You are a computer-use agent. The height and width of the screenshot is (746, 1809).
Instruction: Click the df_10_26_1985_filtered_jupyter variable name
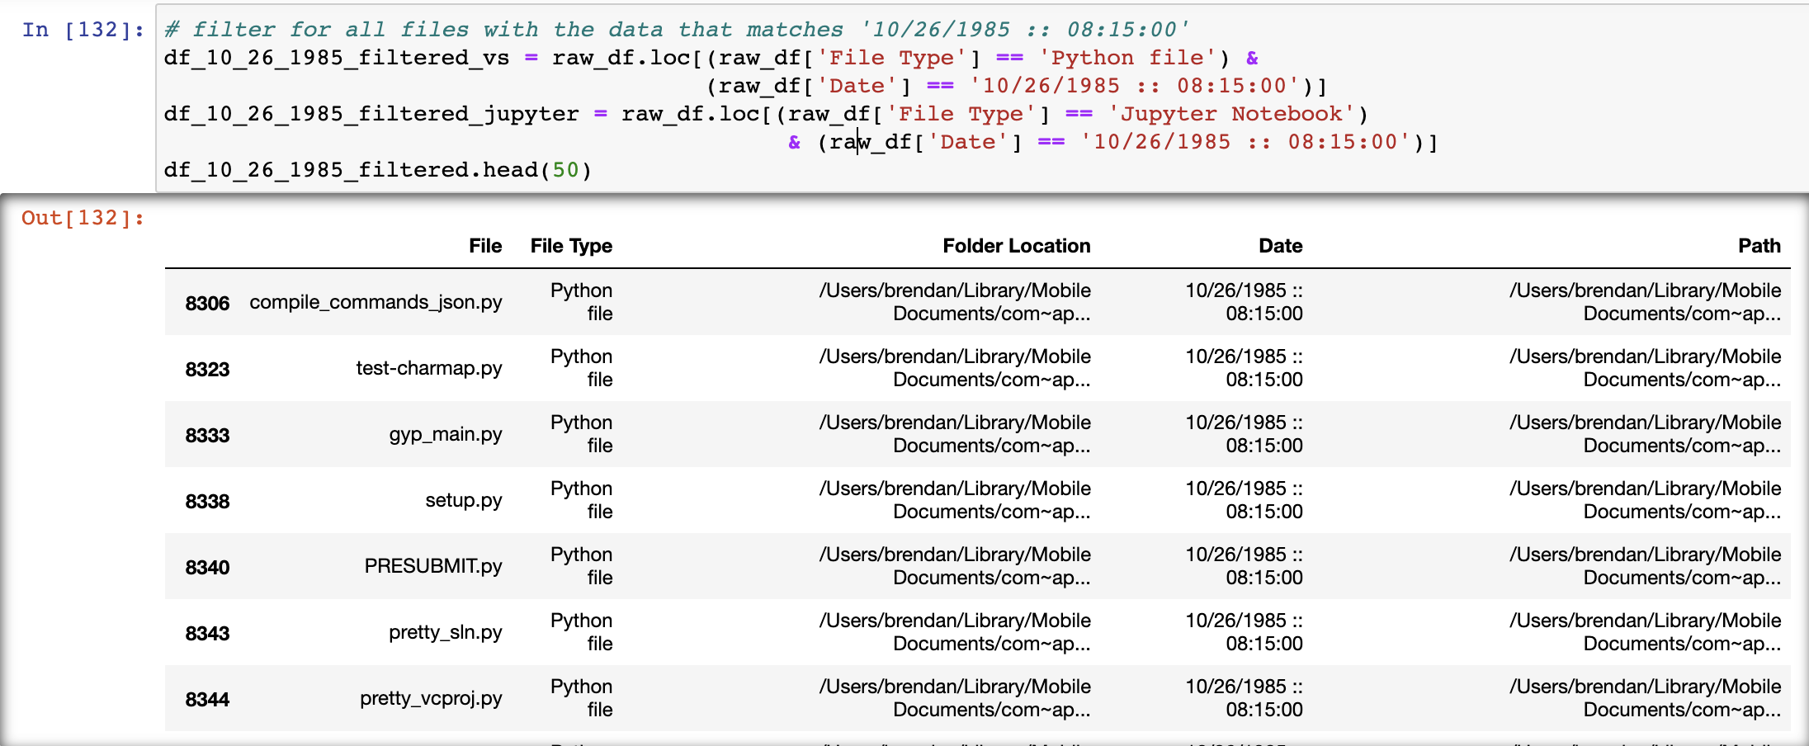click(371, 114)
